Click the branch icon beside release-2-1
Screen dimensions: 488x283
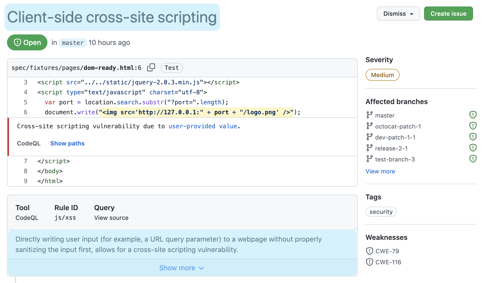click(x=369, y=148)
